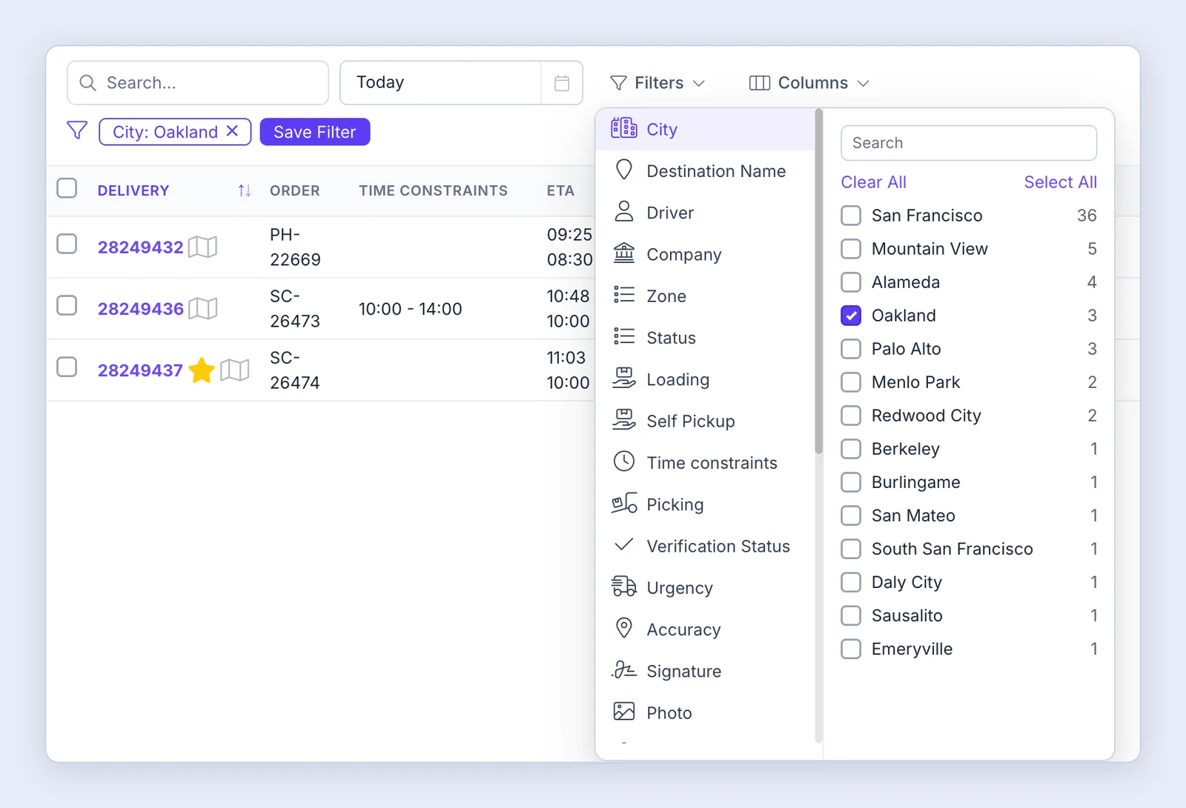Click the Select All link
The height and width of the screenshot is (808, 1186).
1060,182
